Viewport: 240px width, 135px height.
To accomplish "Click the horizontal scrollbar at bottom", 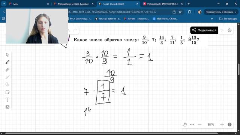I will pos(111,133).
